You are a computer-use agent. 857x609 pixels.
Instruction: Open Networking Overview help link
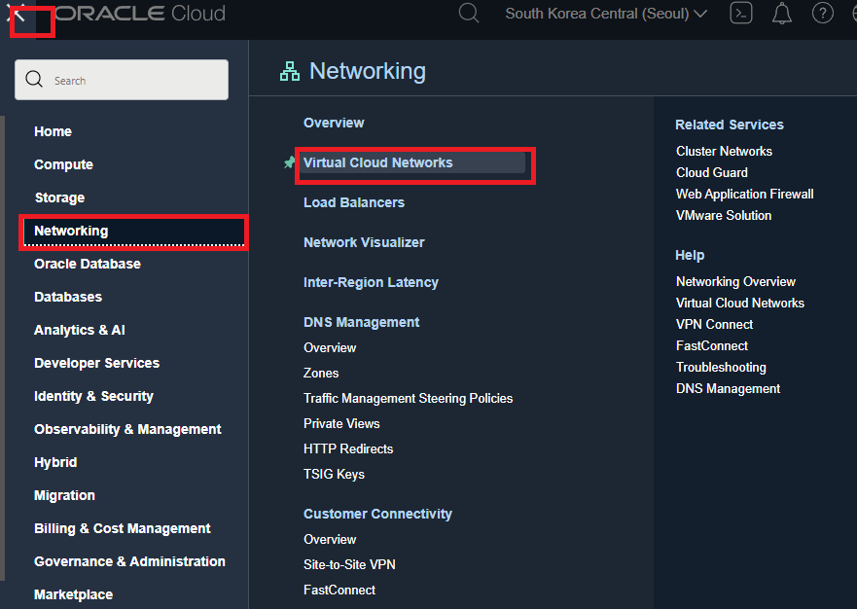tap(735, 281)
